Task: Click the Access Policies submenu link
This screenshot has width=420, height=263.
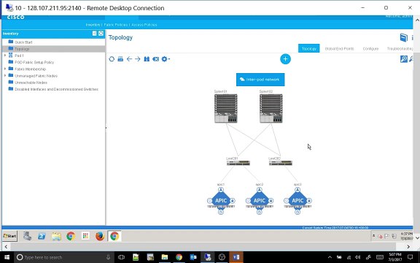Action: pos(144,25)
